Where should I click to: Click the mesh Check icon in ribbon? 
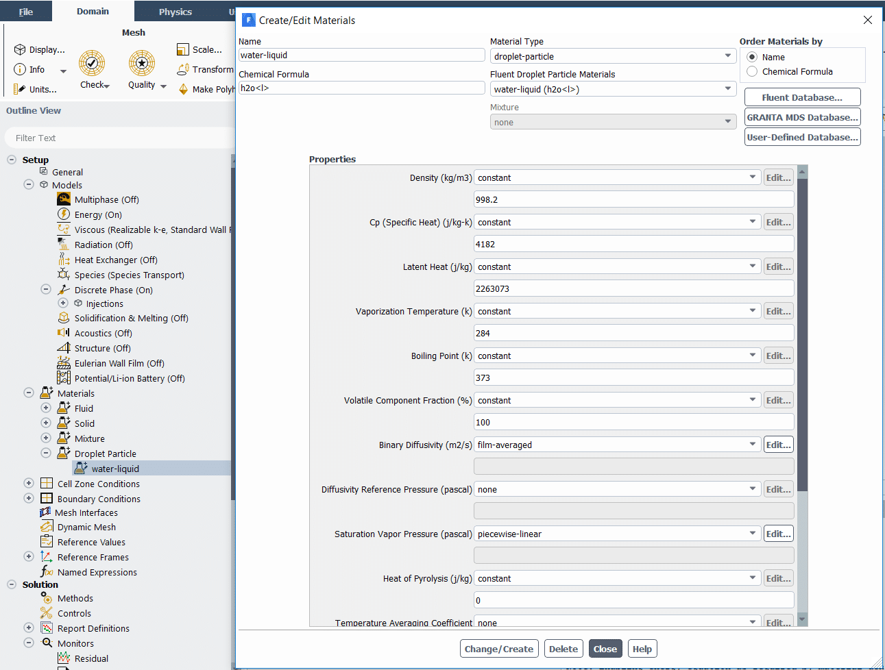click(92, 64)
